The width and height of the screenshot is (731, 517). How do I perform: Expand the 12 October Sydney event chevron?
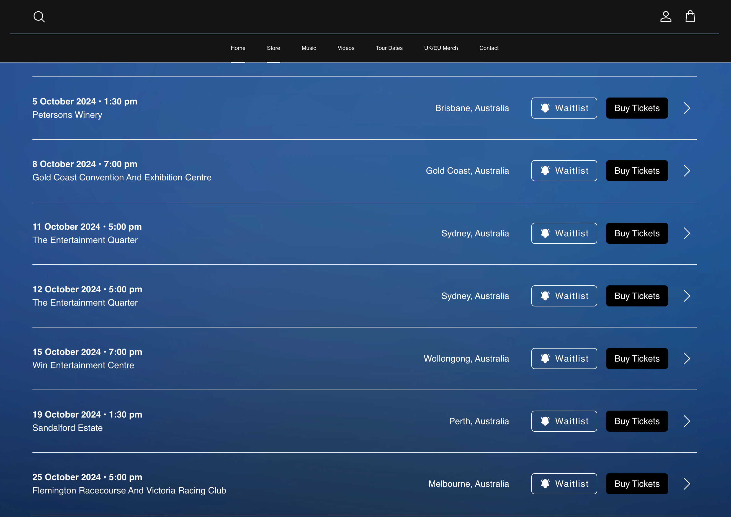click(687, 296)
